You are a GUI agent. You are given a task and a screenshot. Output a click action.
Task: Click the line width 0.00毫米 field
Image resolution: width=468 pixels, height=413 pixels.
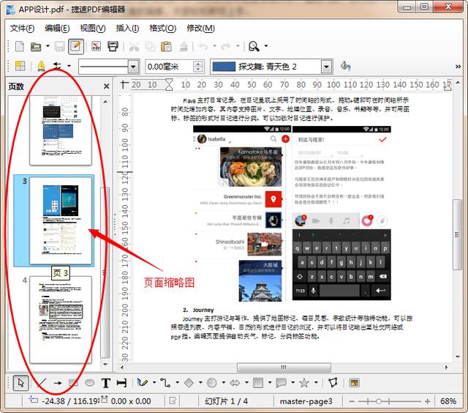coord(169,67)
